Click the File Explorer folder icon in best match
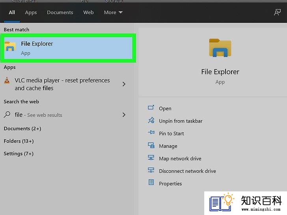 10,46
